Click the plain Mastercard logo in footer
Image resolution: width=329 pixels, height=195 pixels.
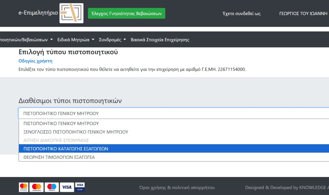pos(37,187)
